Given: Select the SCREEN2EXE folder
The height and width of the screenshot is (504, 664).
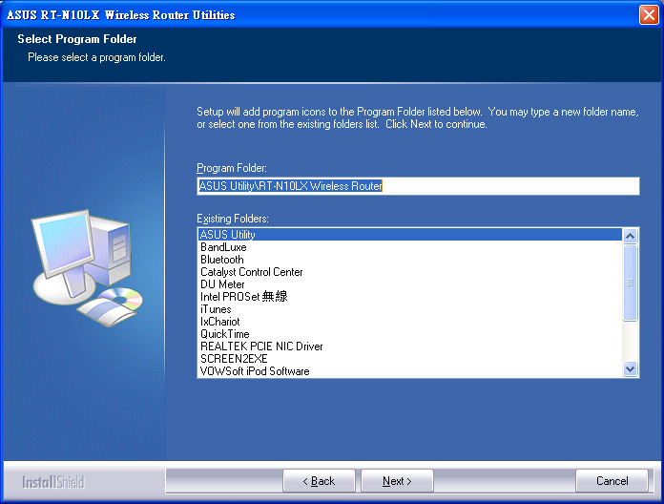Looking at the screenshot, I should (x=410, y=359).
